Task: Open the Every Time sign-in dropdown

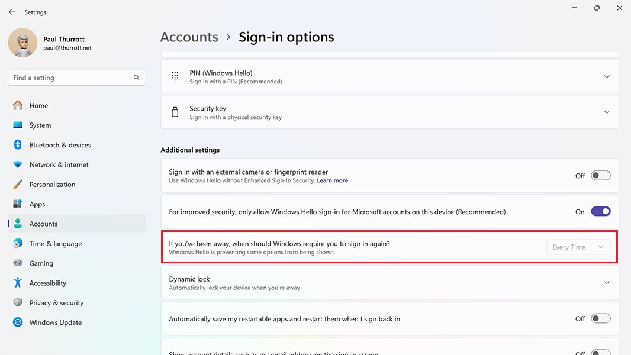Action: 578,247
